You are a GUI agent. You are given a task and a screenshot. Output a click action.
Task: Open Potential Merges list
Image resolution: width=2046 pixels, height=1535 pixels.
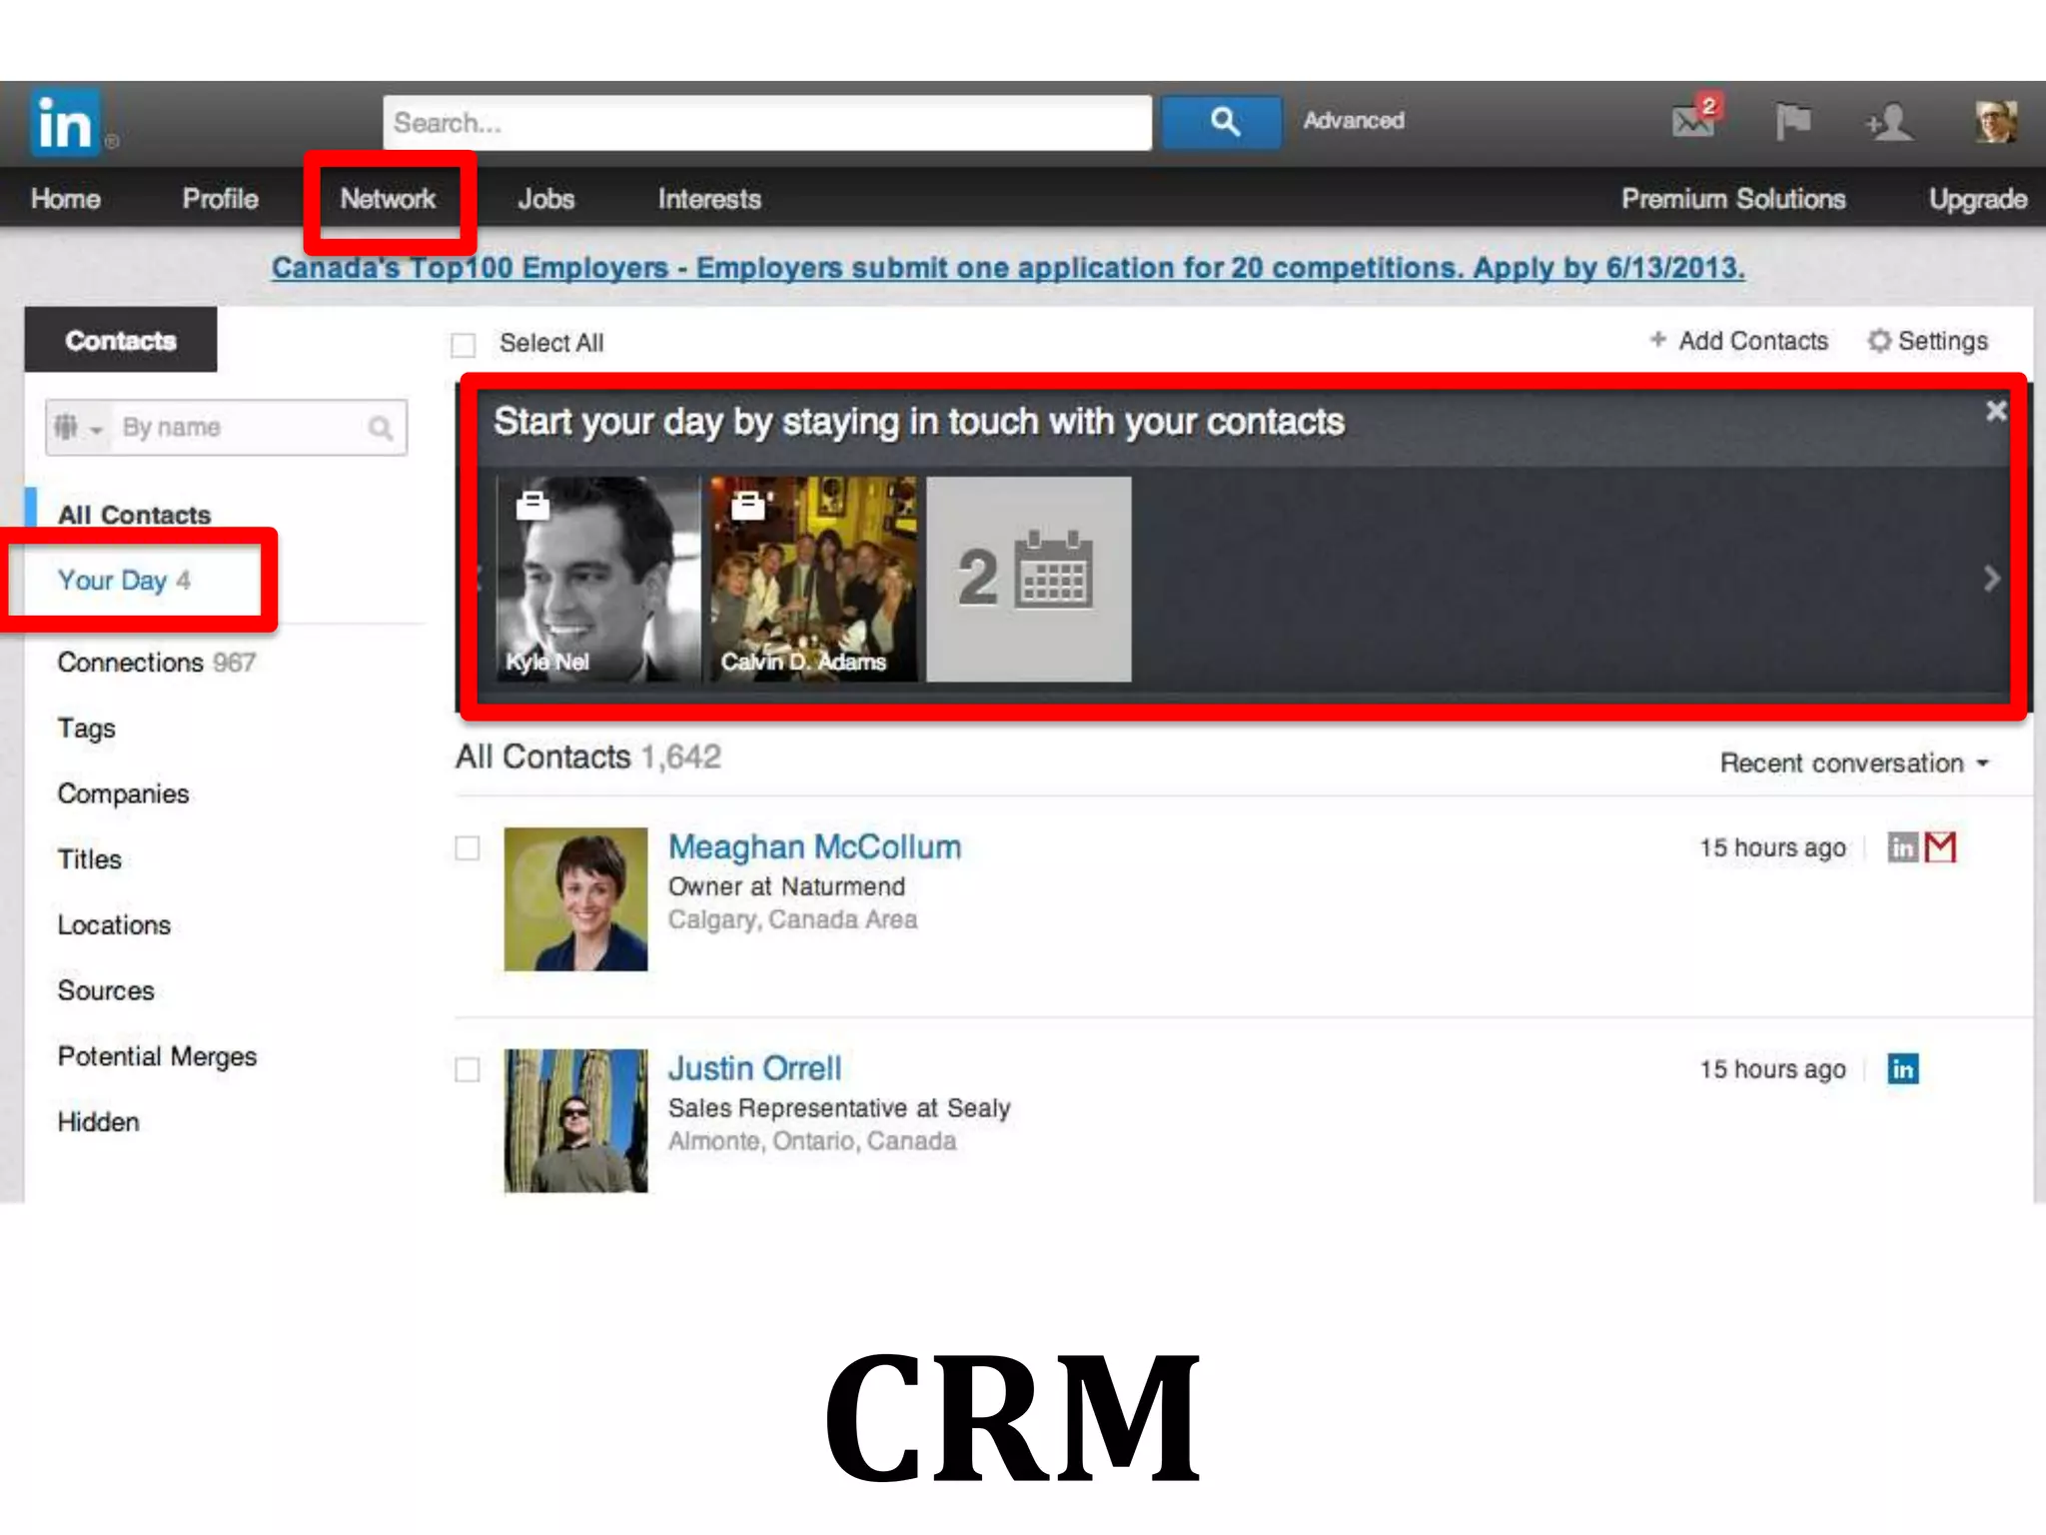click(x=157, y=1056)
